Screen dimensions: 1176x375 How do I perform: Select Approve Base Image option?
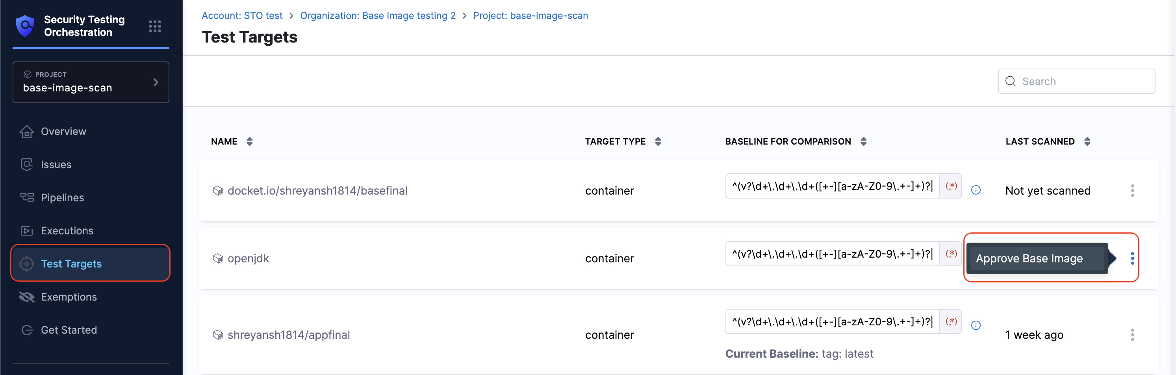pos(1029,258)
